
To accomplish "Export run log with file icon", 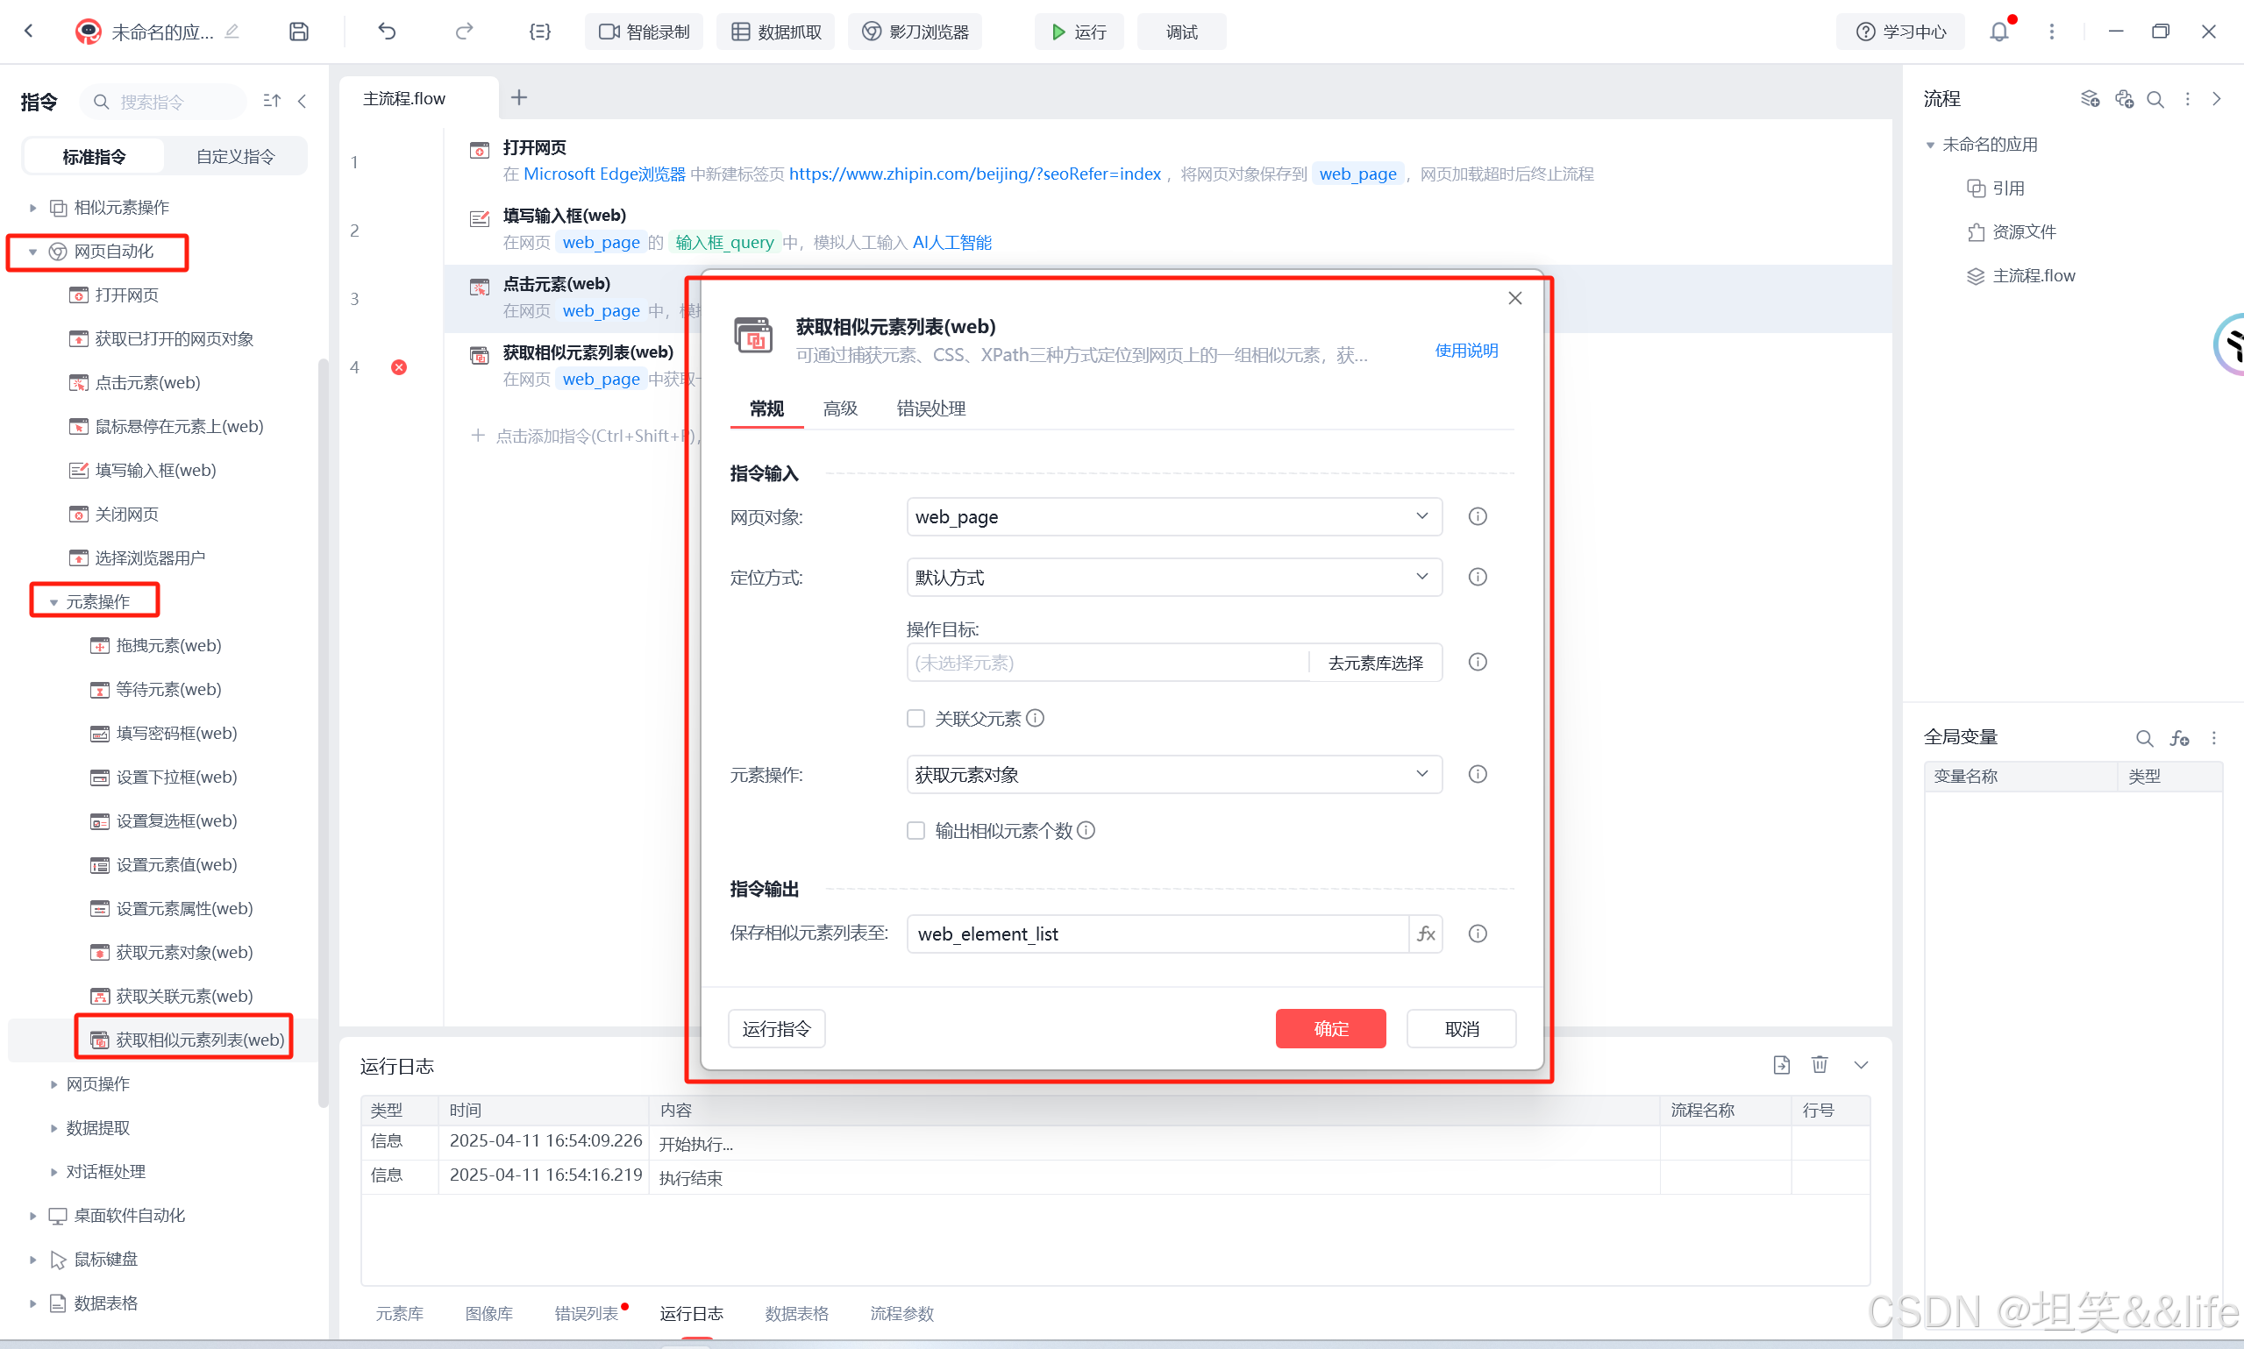I will tap(1781, 1064).
